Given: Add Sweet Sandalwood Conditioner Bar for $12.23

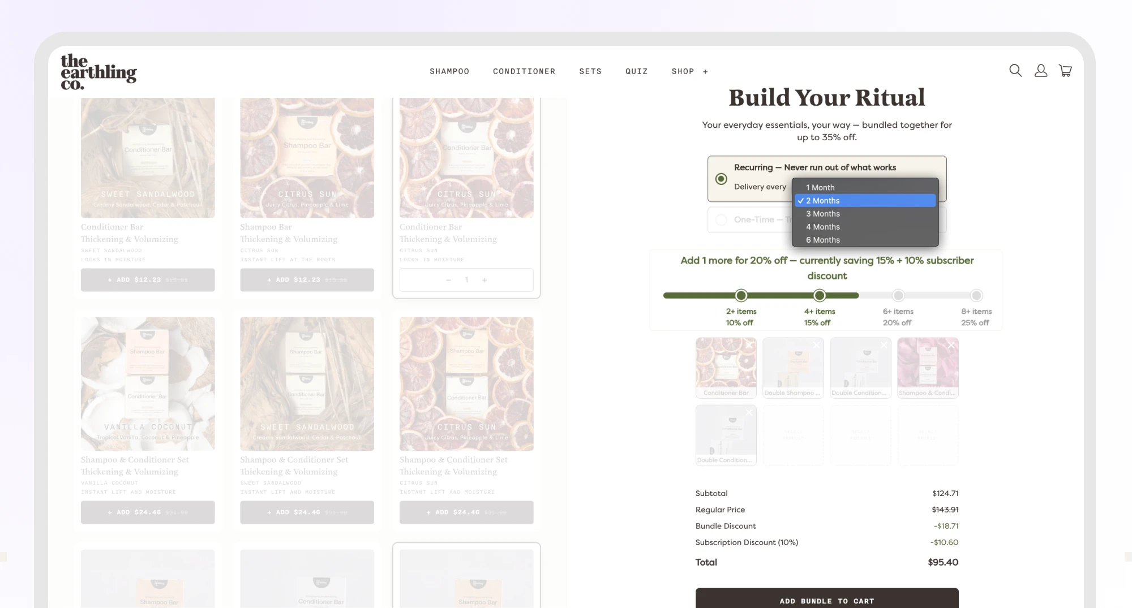Looking at the screenshot, I should point(148,280).
